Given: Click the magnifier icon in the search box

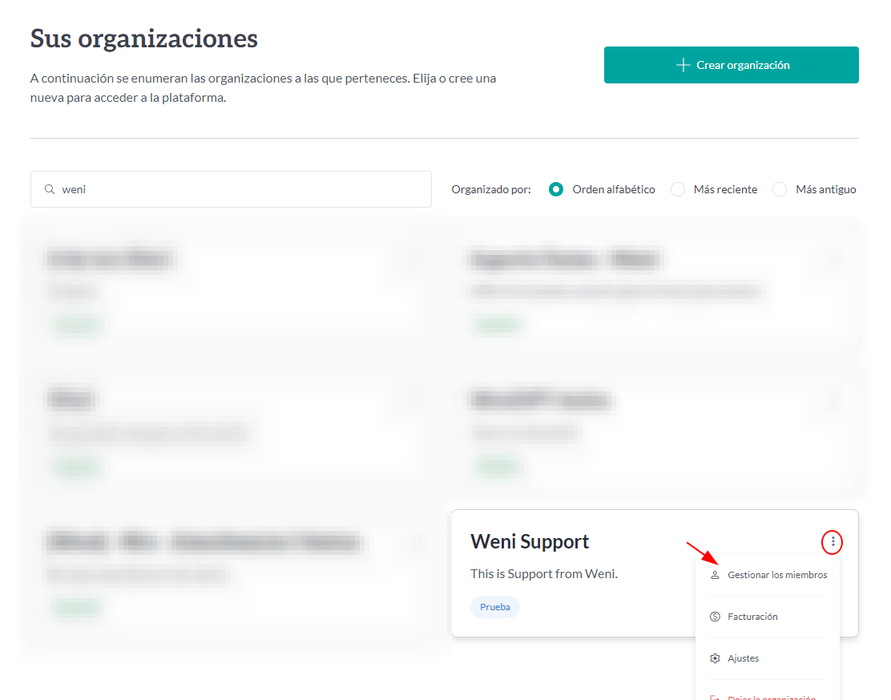Looking at the screenshot, I should 50,189.
